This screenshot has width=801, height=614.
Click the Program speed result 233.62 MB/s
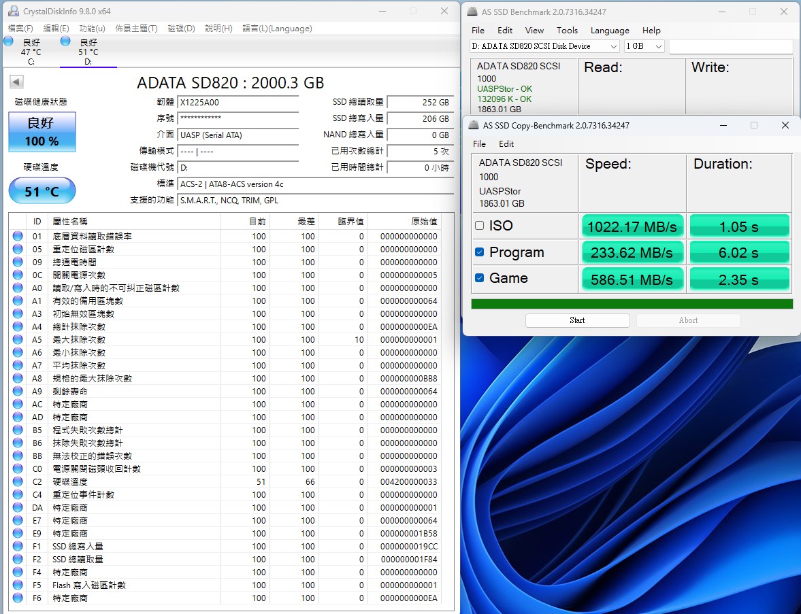[x=632, y=252]
